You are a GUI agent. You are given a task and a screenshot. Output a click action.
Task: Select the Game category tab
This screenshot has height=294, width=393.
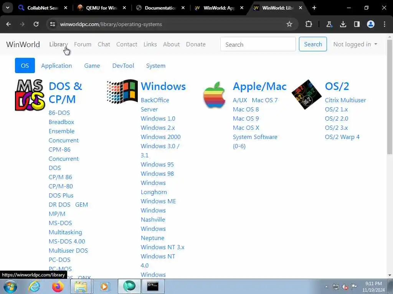92,66
